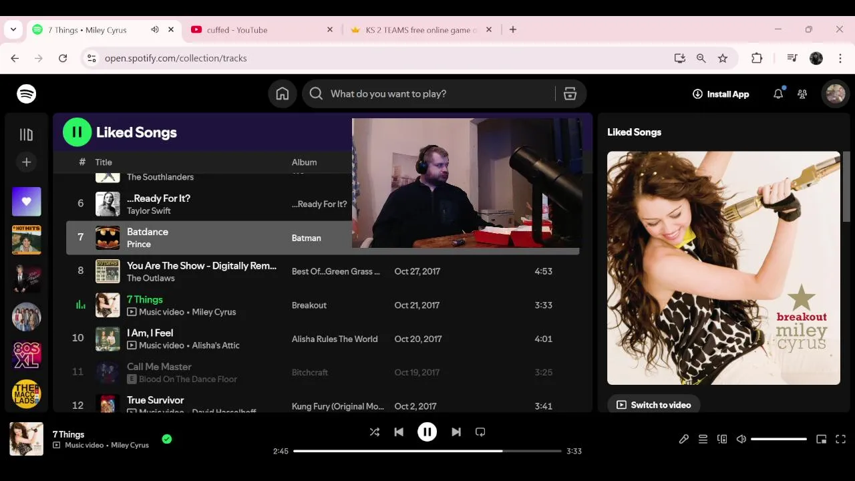
Task: Click the I Am, I Feel title
Action: click(x=150, y=333)
